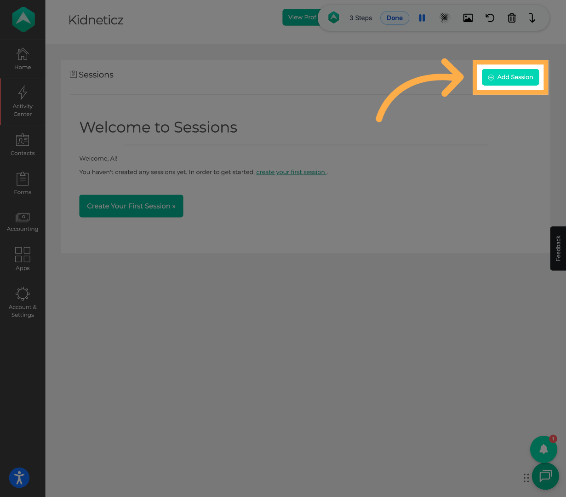
Task: Expand the notifications bell
Action: pyautogui.click(x=543, y=449)
